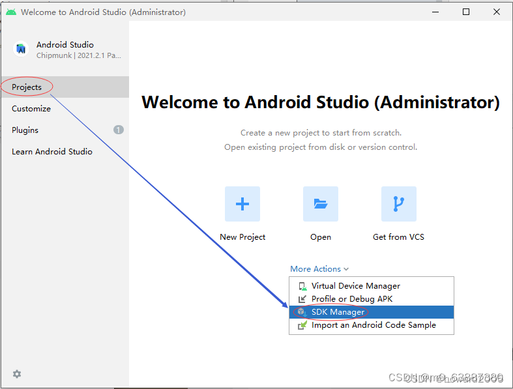Select SDK Manager menu entry
Image resolution: width=513 pixels, height=389 pixels.
pos(372,312)
